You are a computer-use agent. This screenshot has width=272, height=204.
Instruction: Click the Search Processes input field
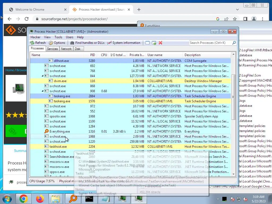(210, 43)
